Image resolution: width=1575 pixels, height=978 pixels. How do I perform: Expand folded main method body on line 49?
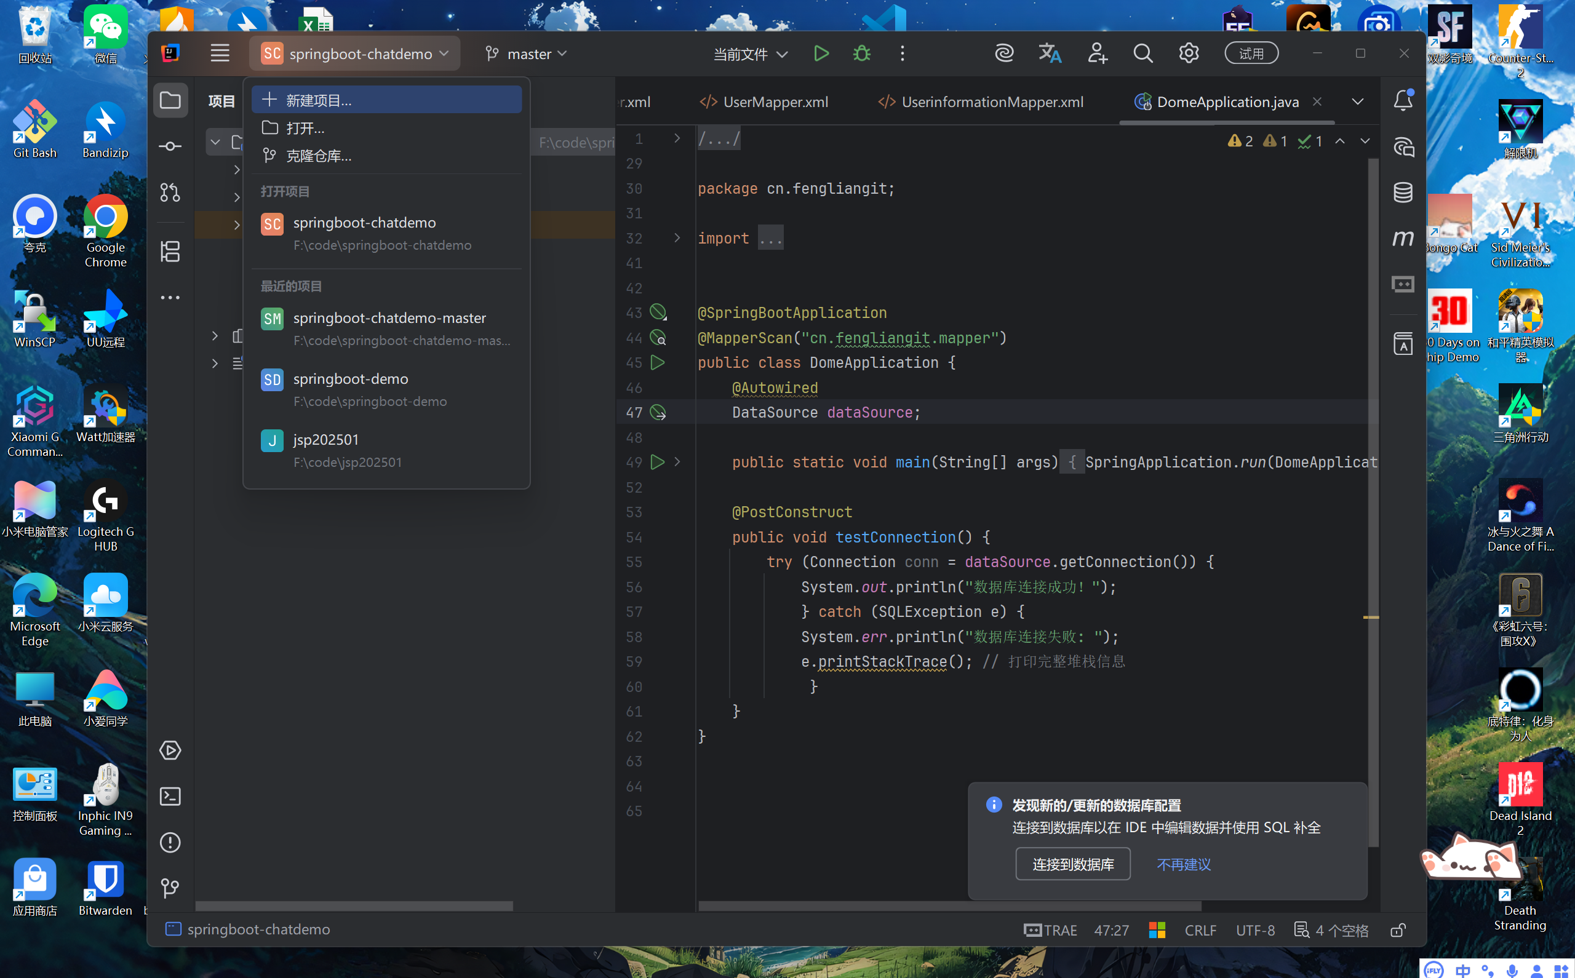677,462
